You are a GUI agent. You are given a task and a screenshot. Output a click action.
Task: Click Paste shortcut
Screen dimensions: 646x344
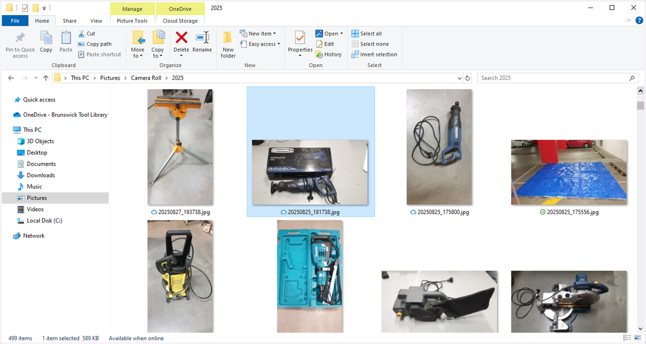pos(100,54)
